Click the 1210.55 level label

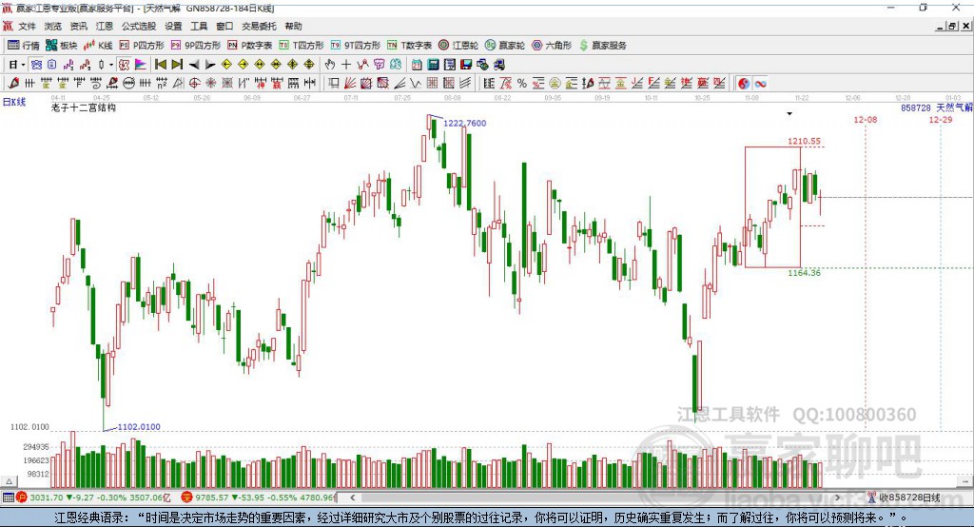pyautogui.click(x=804, y=141)
